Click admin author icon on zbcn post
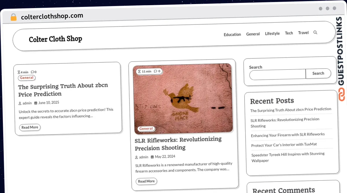Screen dimensions: 347x193 point(20,103)
